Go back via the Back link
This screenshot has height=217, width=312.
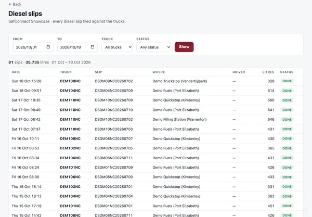[x=15, y=4]
